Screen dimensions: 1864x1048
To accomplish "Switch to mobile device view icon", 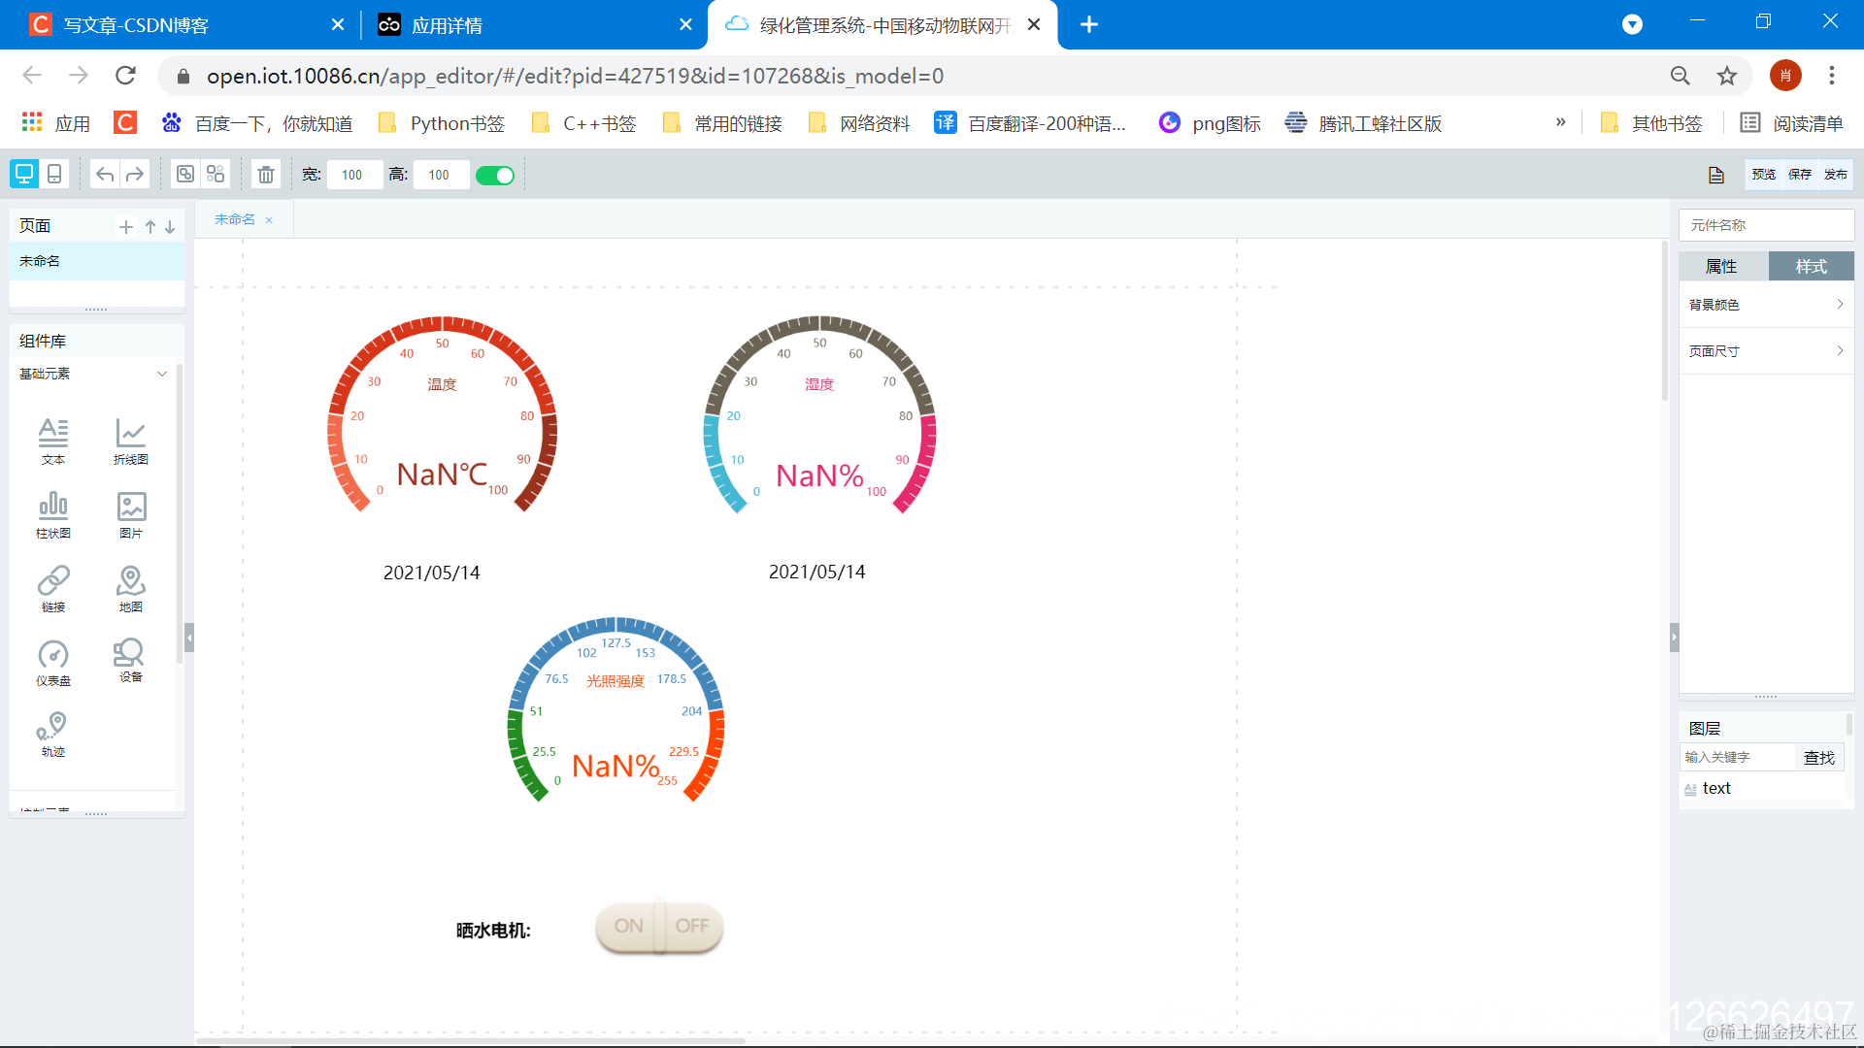I will pyautogui.click(x=54, y=175).
